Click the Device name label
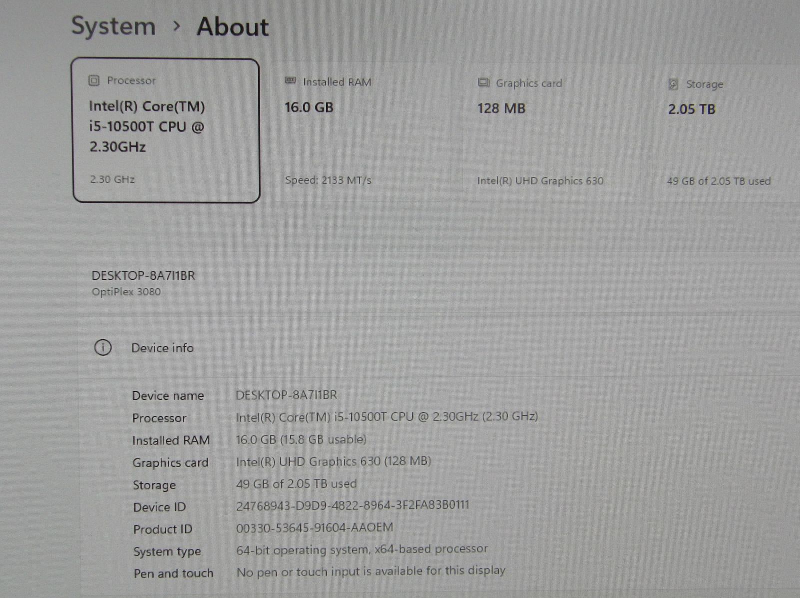This screenshot has height=598, width=800. 168,396
